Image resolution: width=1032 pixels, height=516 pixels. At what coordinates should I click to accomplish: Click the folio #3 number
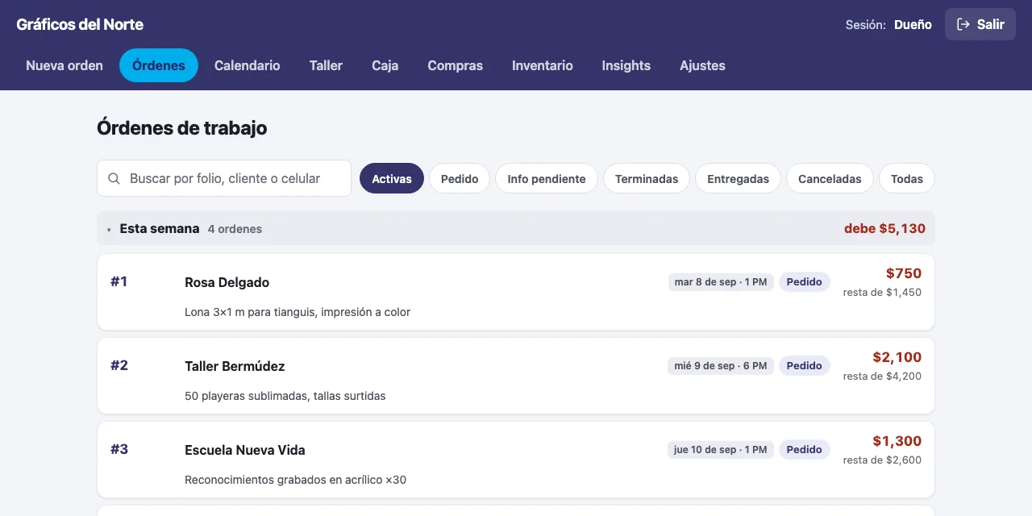click(x=119, y=449)
